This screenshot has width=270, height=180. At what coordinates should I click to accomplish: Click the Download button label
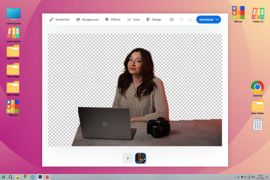point(206,20)
